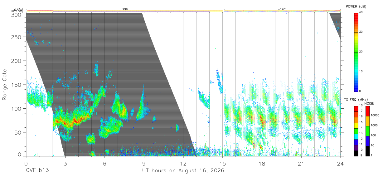Click the "18" TX FRQ scale label
The height and width of the screenshot is (177, 383).
pos(361,105)
